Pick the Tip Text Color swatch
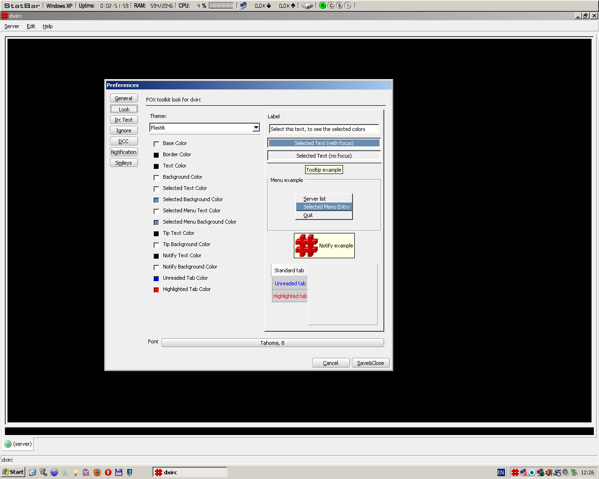599x479 pixels. coord(156,233)
